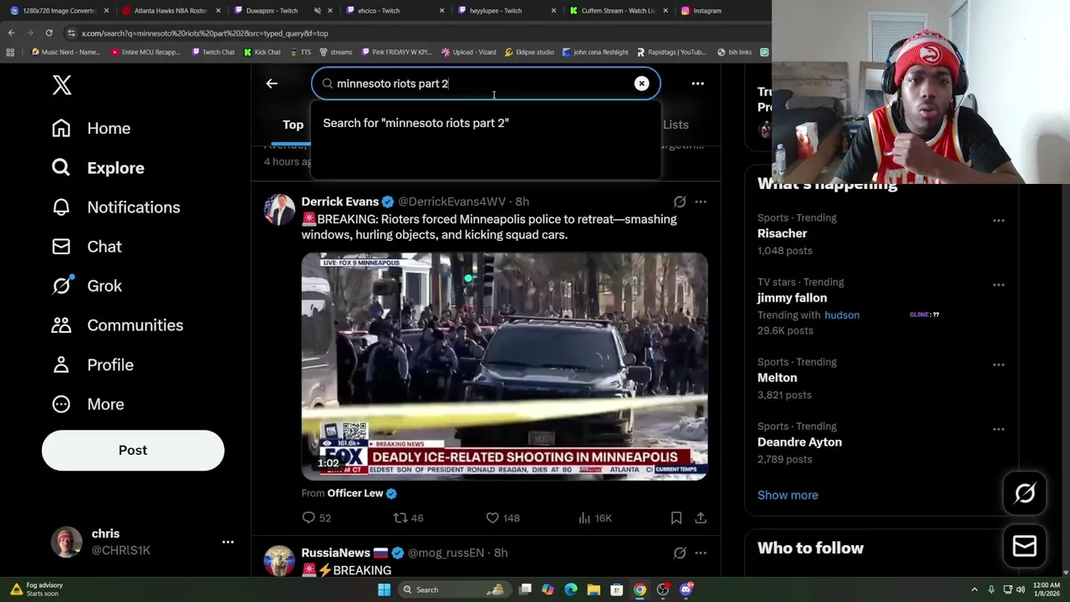
Task: Open the floating messages envelope button
Action: [1025, 546]
